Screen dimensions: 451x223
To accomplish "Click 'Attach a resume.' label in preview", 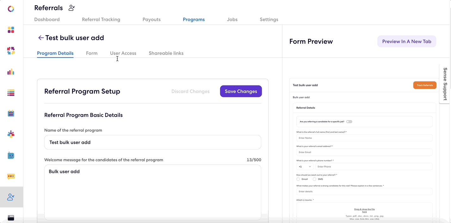I will tap(305, 200).
